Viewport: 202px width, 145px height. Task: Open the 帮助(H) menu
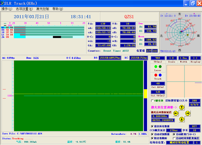(58, 9)
